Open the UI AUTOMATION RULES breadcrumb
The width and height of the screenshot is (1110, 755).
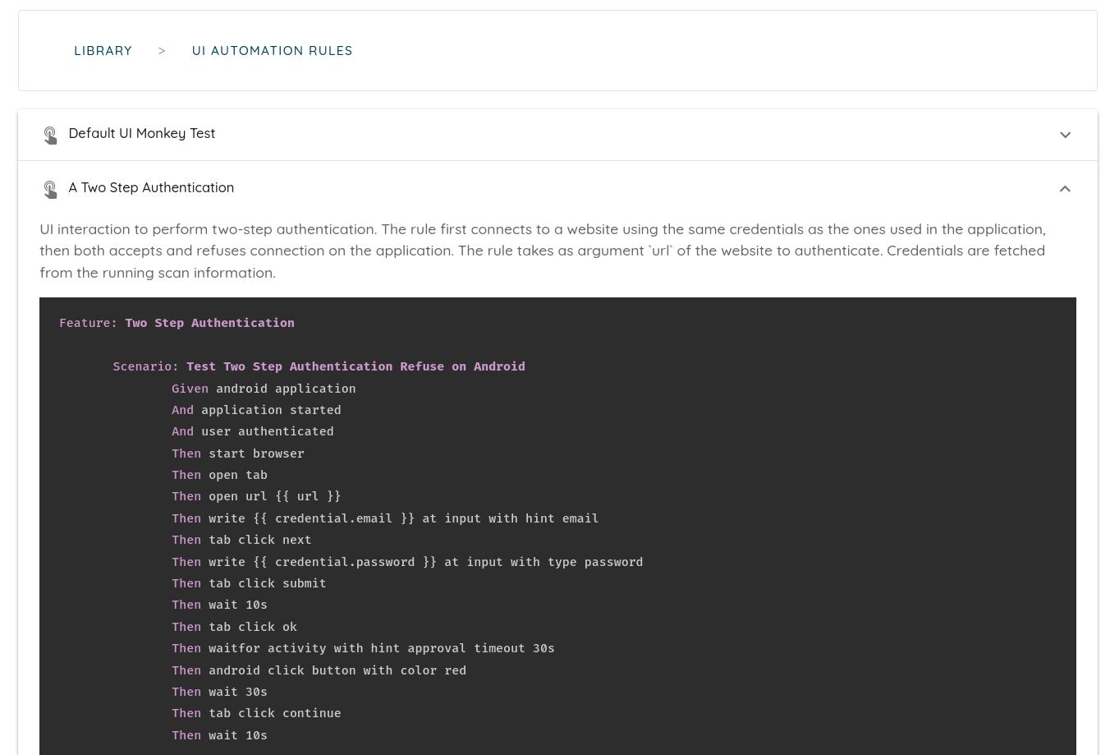click(x=272, y=51)
